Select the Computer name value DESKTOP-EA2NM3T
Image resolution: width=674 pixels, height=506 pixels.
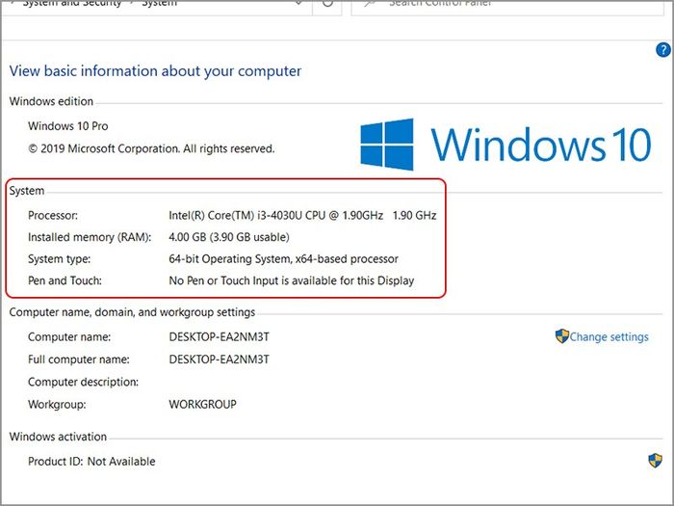[x=219, y=337]
